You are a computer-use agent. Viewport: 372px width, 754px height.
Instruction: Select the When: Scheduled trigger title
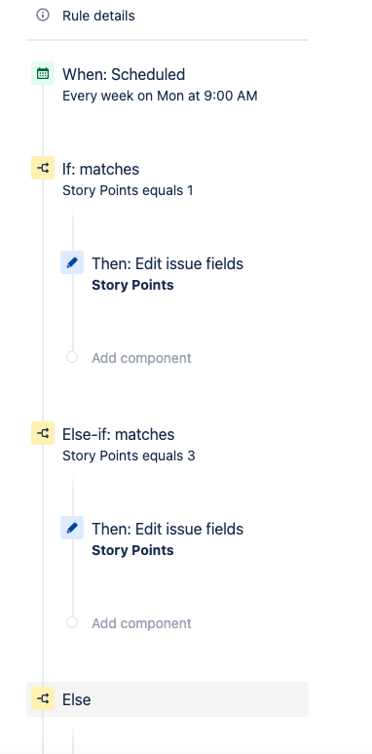[124, 74]
